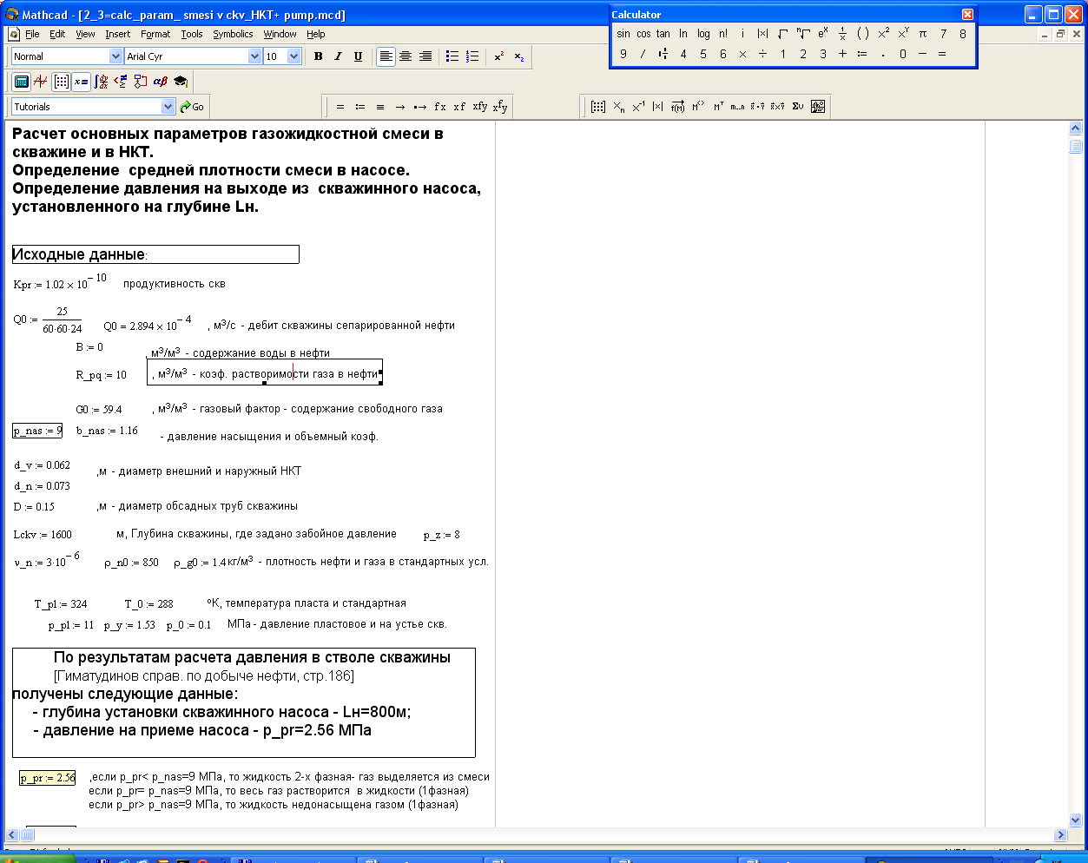This screenshot has width=1088, height=863.
Task: Click definition := on the Evaluation toolbar
Action: coord(360,107)
